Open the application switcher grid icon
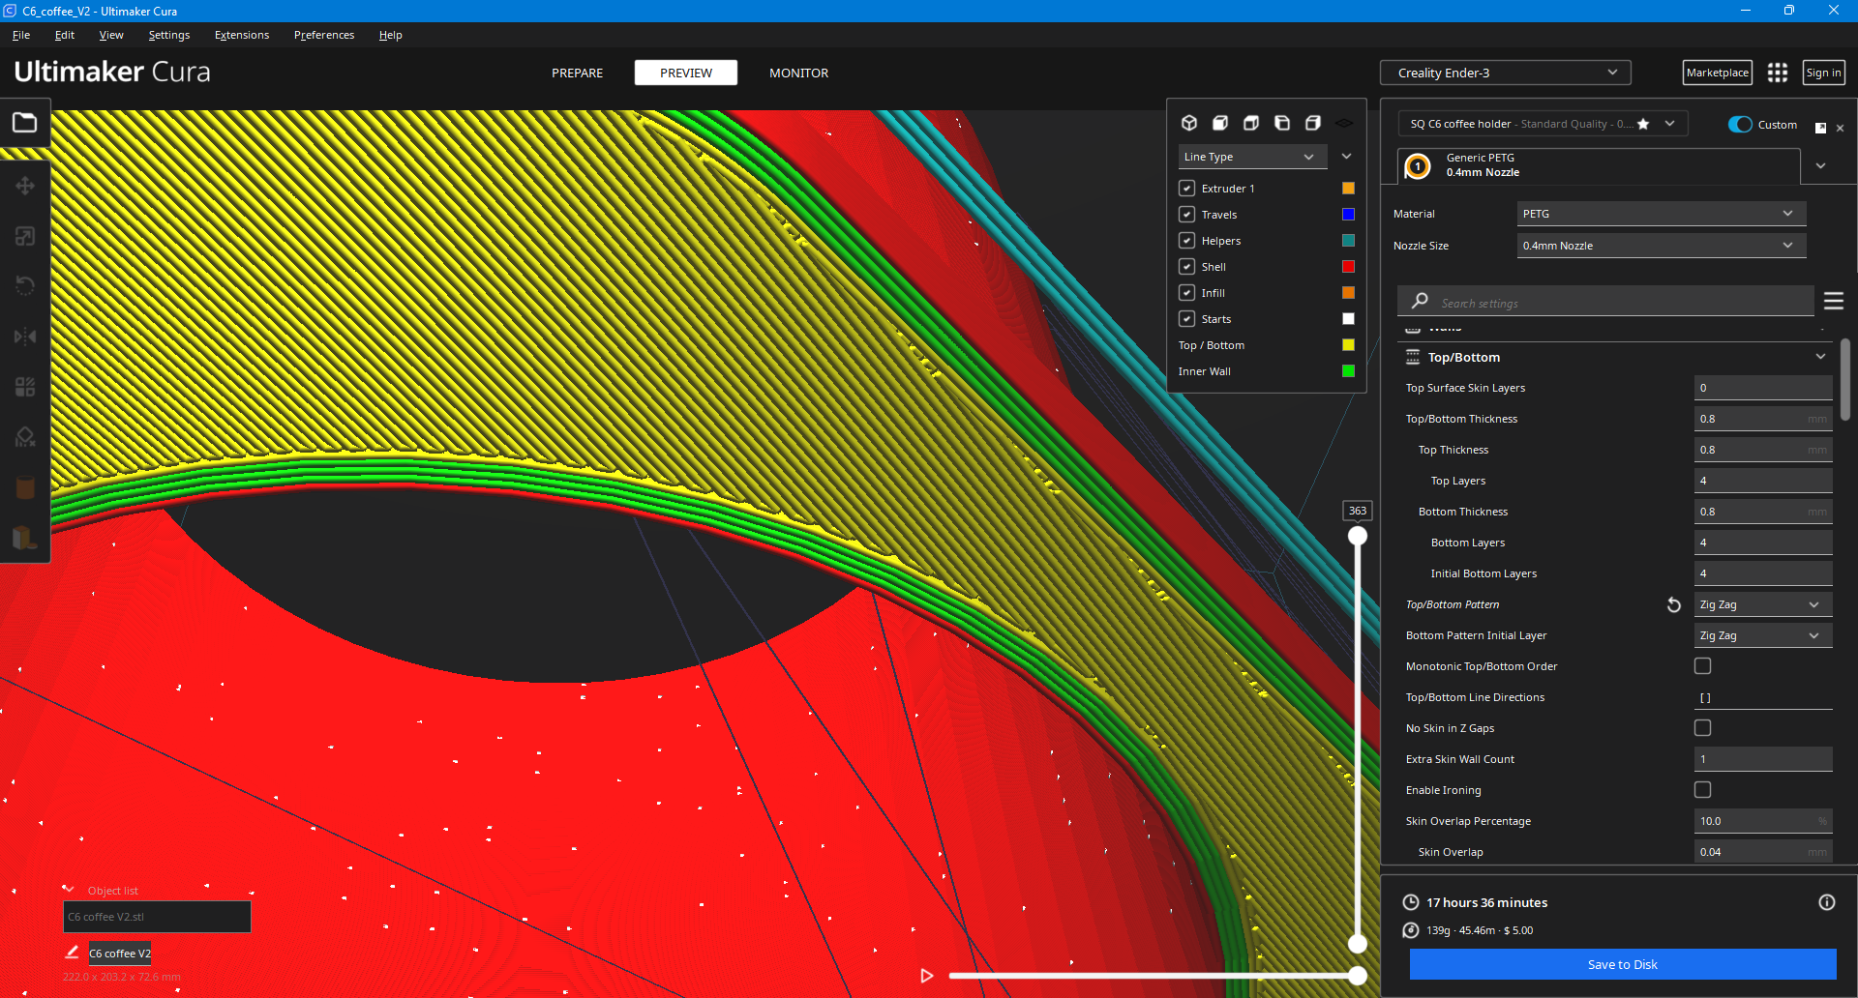1858x998 pixels. 1778,73
